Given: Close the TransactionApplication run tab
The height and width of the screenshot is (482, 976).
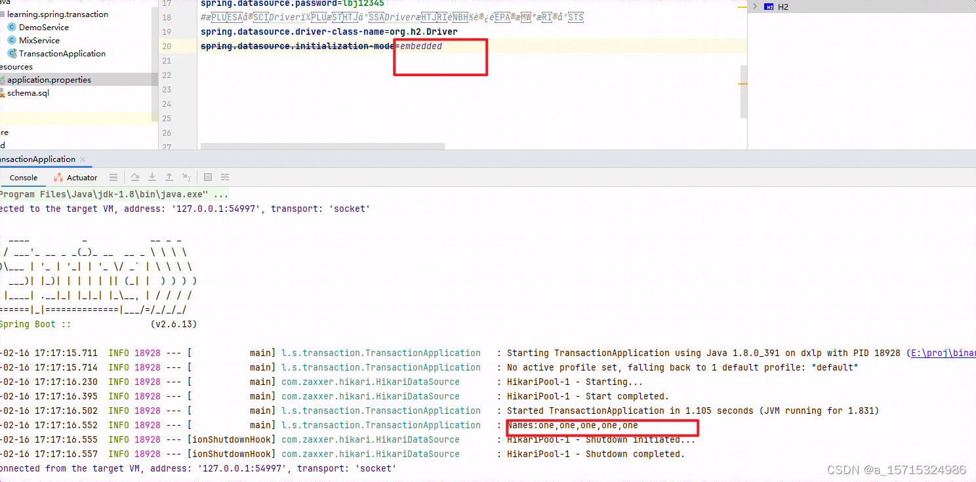Looking at the screenshot, I should click(83, 159).
